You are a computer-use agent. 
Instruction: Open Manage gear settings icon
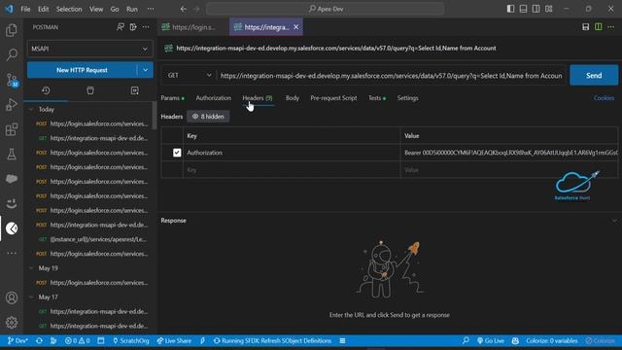pos(12,322)
